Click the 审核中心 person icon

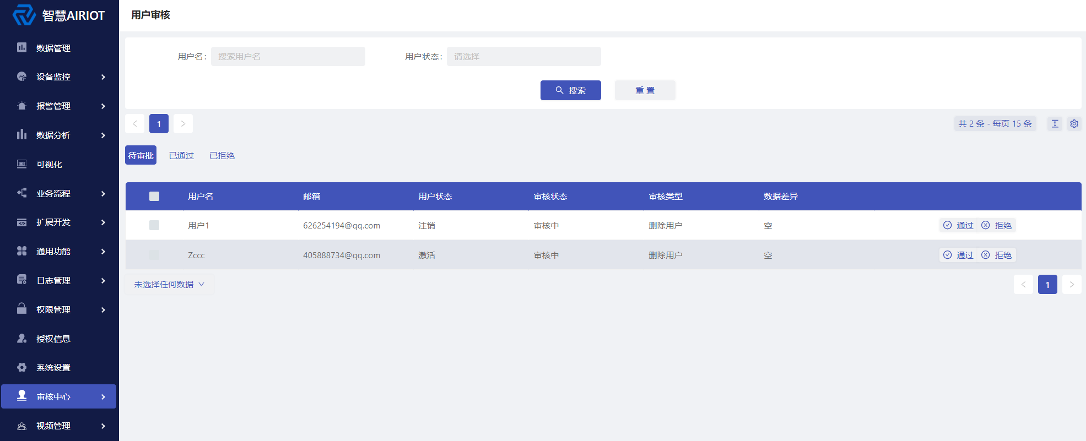(21, 395)
